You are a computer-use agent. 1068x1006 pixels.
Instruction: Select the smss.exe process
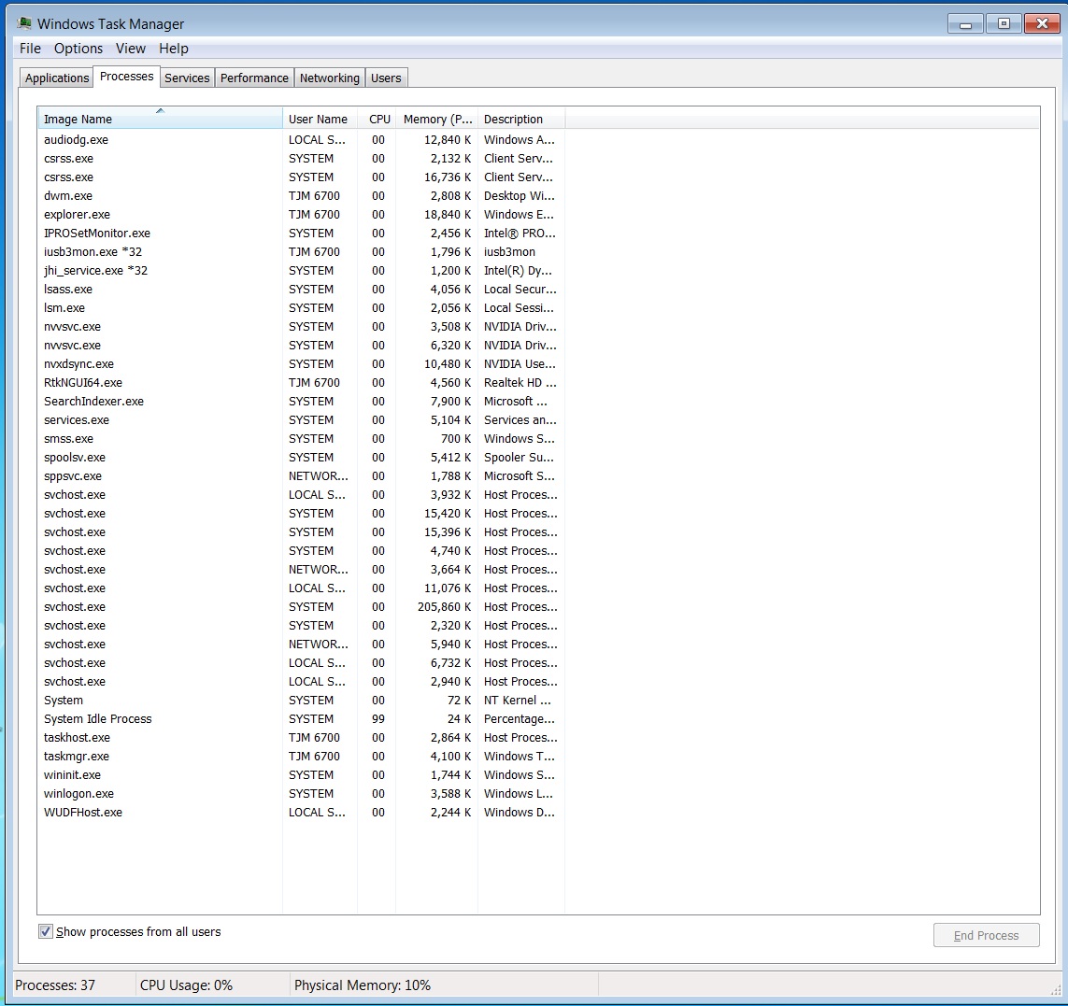pos(301,439)
